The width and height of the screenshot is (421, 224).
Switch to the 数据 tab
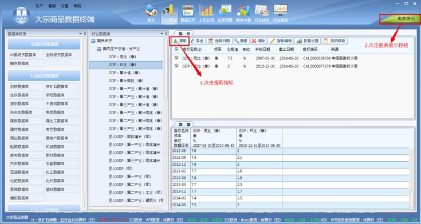click(x=184, y=125)
